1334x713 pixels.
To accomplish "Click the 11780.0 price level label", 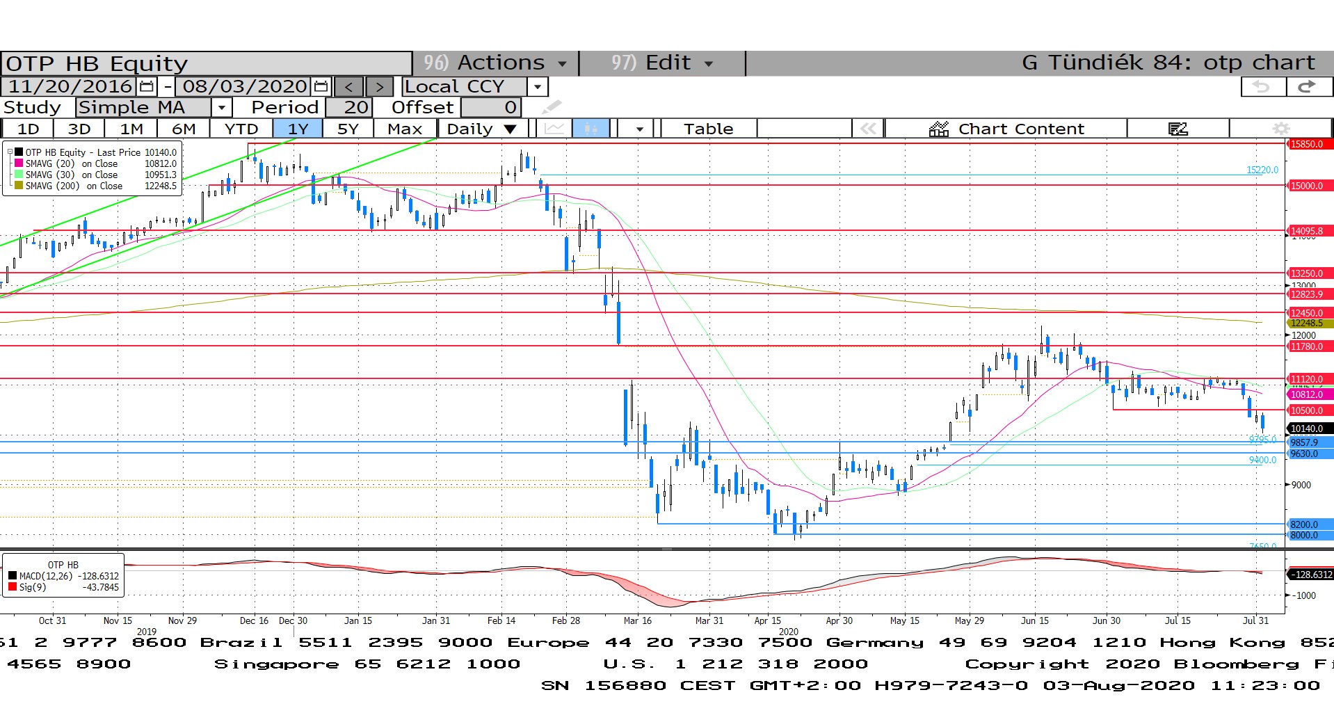I will (x=1310, y=346).
